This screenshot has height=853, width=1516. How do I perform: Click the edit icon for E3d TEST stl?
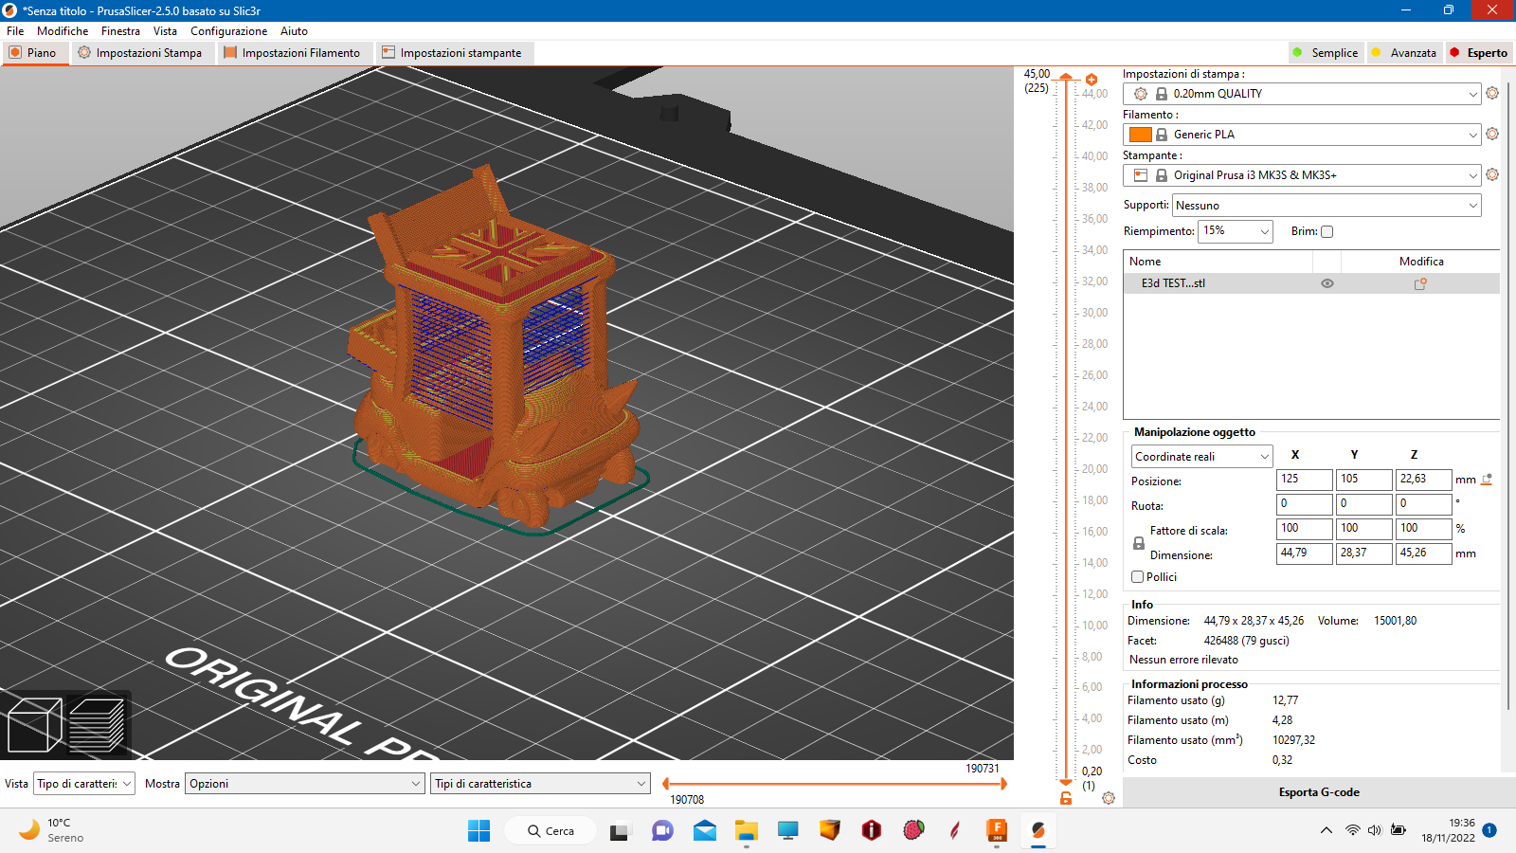click(1420, 283)
